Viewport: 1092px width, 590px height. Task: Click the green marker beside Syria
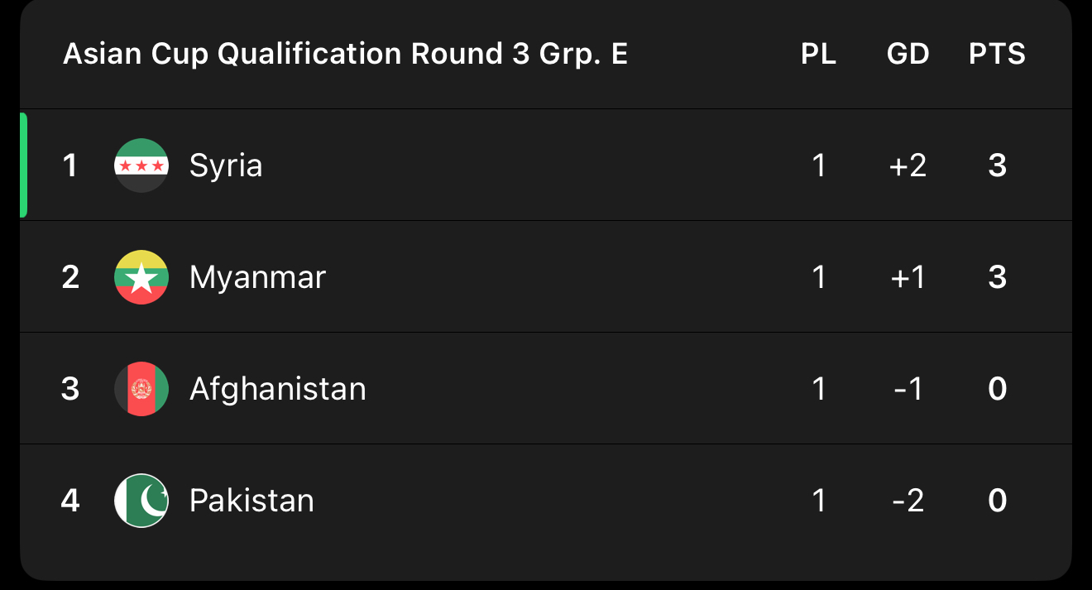[x=24, y=165]
